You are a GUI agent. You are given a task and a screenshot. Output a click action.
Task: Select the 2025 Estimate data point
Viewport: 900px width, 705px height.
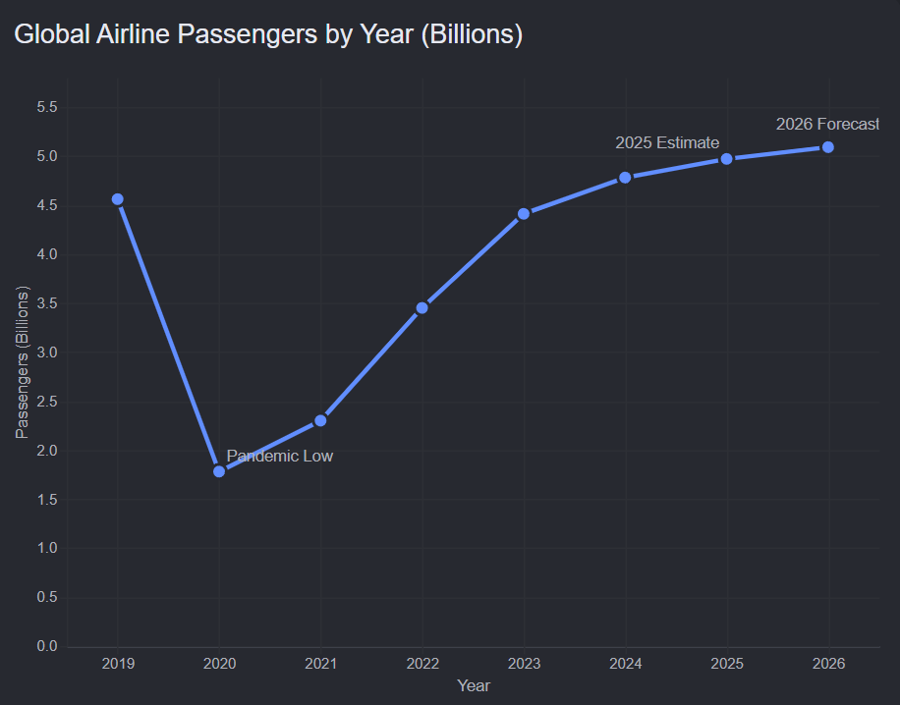pos(727,159)
